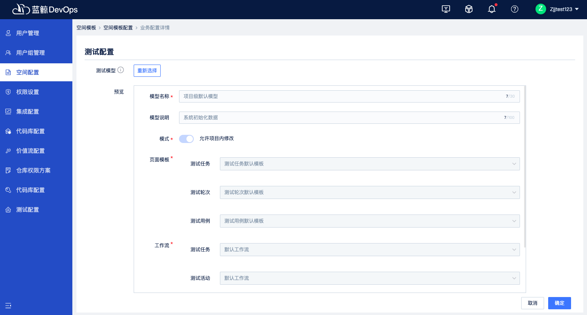
Task: Open 空间配置 menu item
Action: tap(36, 72)
